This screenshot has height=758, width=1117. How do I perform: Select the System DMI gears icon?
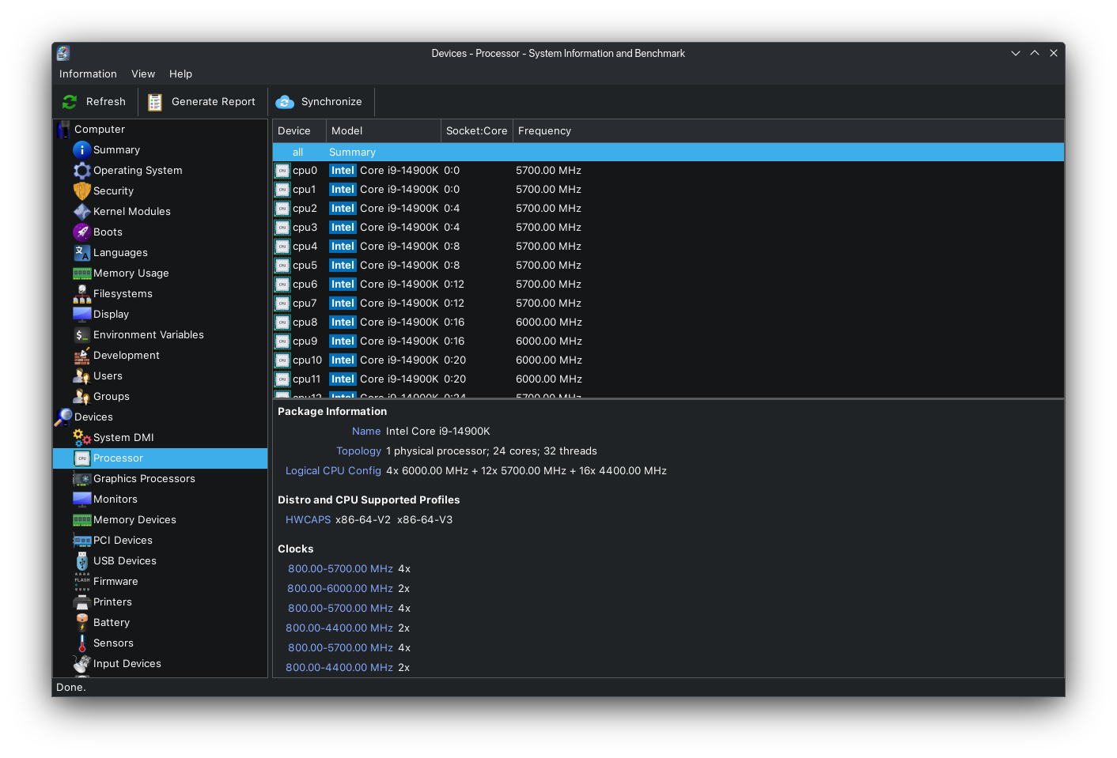point(81,438)
